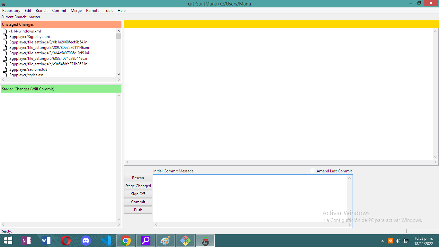Open the Remote menu
The width and height of the screenshot is (439, 247).
(93, 11)
